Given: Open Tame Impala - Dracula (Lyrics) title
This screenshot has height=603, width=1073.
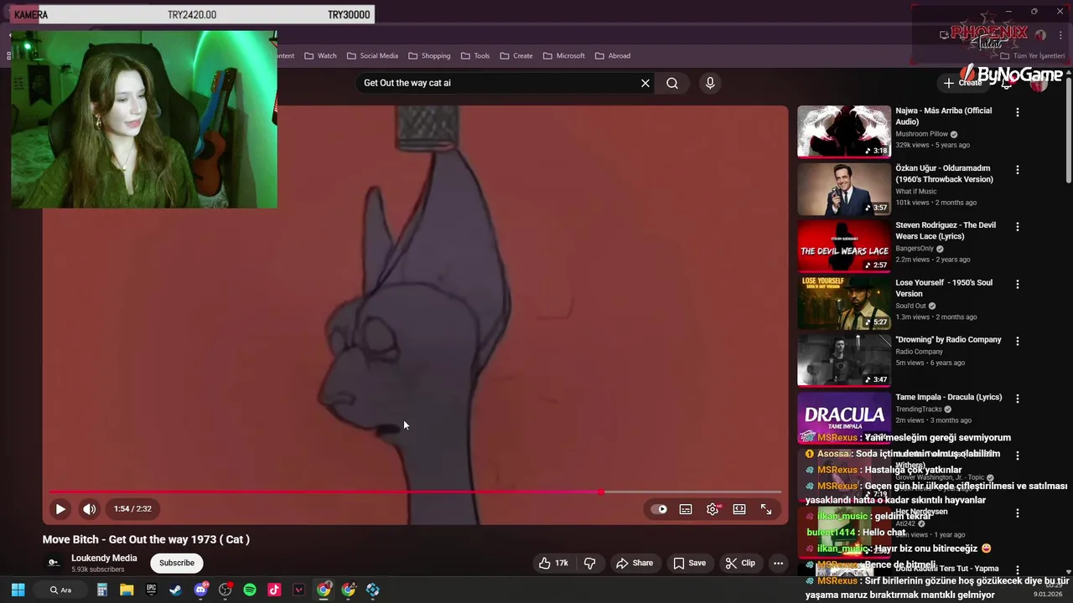Looking at the screenshot, I should [x=948, y=397].
